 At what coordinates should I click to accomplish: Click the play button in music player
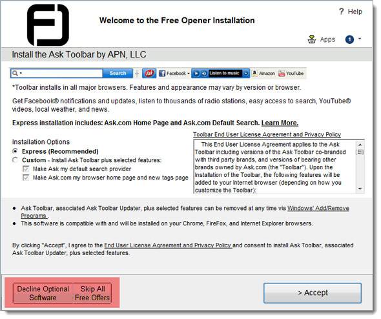[x=196, y=74]
